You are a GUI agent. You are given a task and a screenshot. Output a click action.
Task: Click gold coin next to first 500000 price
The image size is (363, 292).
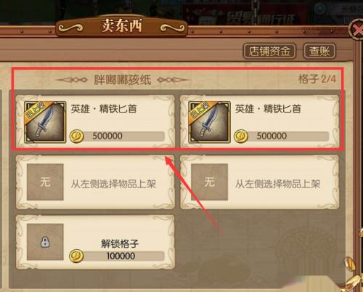click(77, 136)
